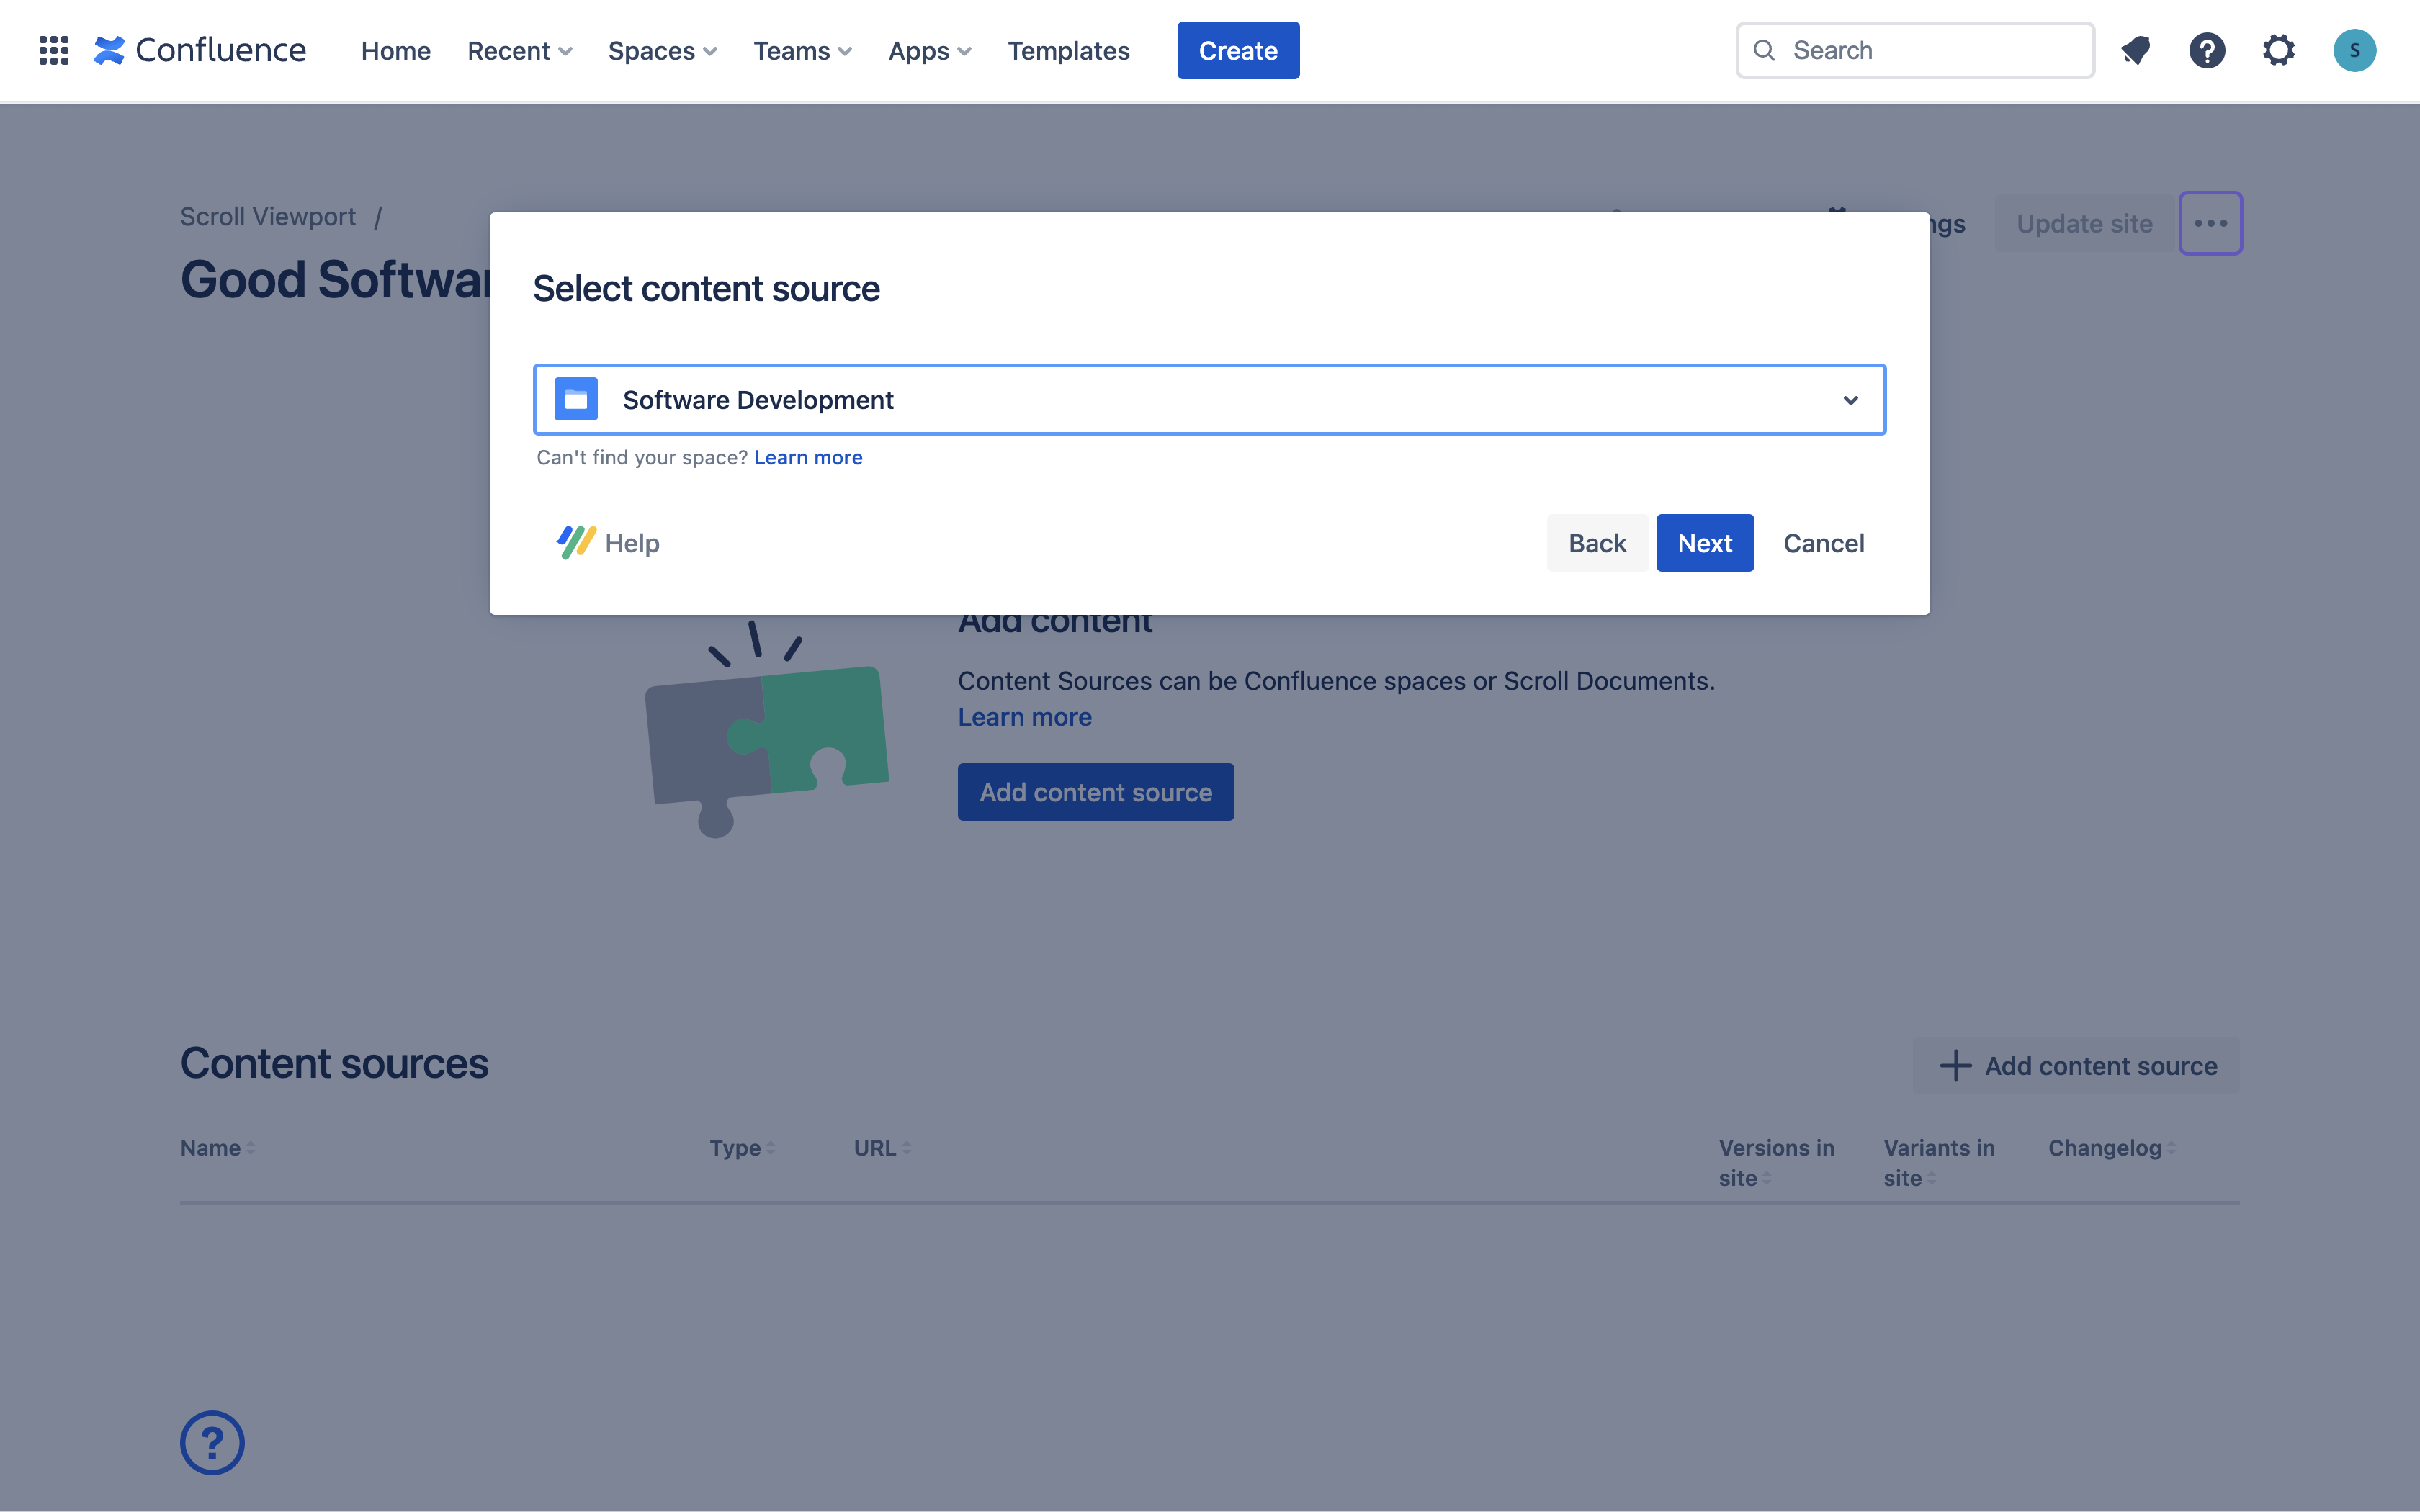Click the K15t Help link in the dialog
Image resolution: width=2420 pixels, height=1512 pixels.
608,543
